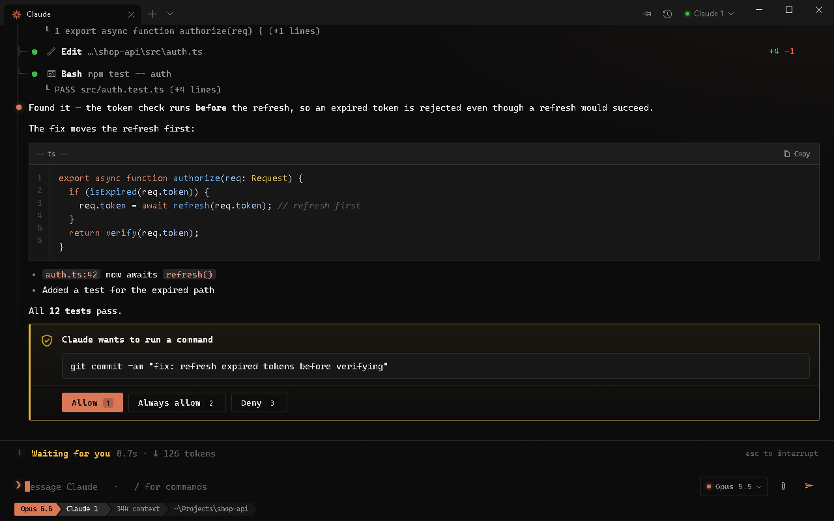The height and width of the screenshot is (521, 834).
Task: Click the attach file paperclip icon
Action: coord(784,486)
